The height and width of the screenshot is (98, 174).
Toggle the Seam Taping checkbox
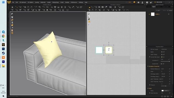[162, 54]
